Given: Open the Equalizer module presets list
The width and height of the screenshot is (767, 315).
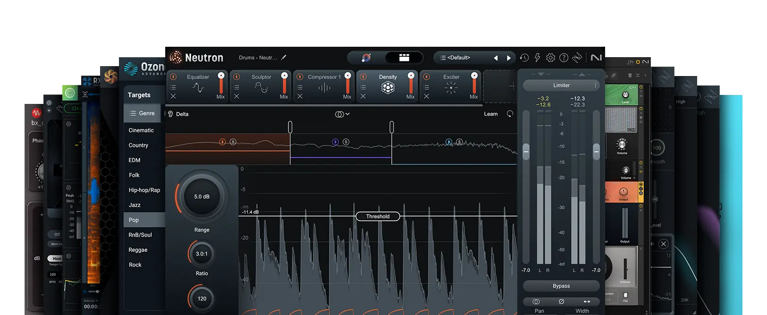Looking at the screenshot, I should coord(173,87).
